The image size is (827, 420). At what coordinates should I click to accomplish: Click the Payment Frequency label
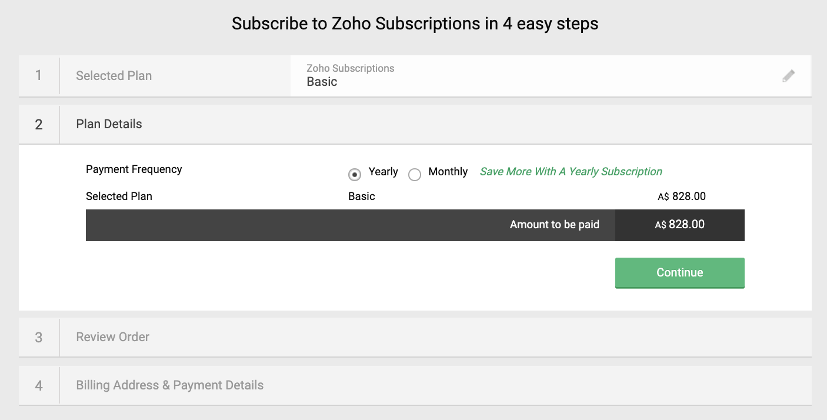(x=134, y=169)
